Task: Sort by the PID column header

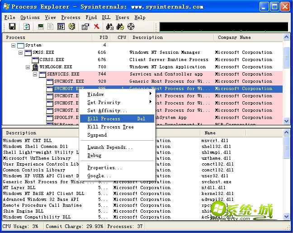Action: click(x=102, y=38)
